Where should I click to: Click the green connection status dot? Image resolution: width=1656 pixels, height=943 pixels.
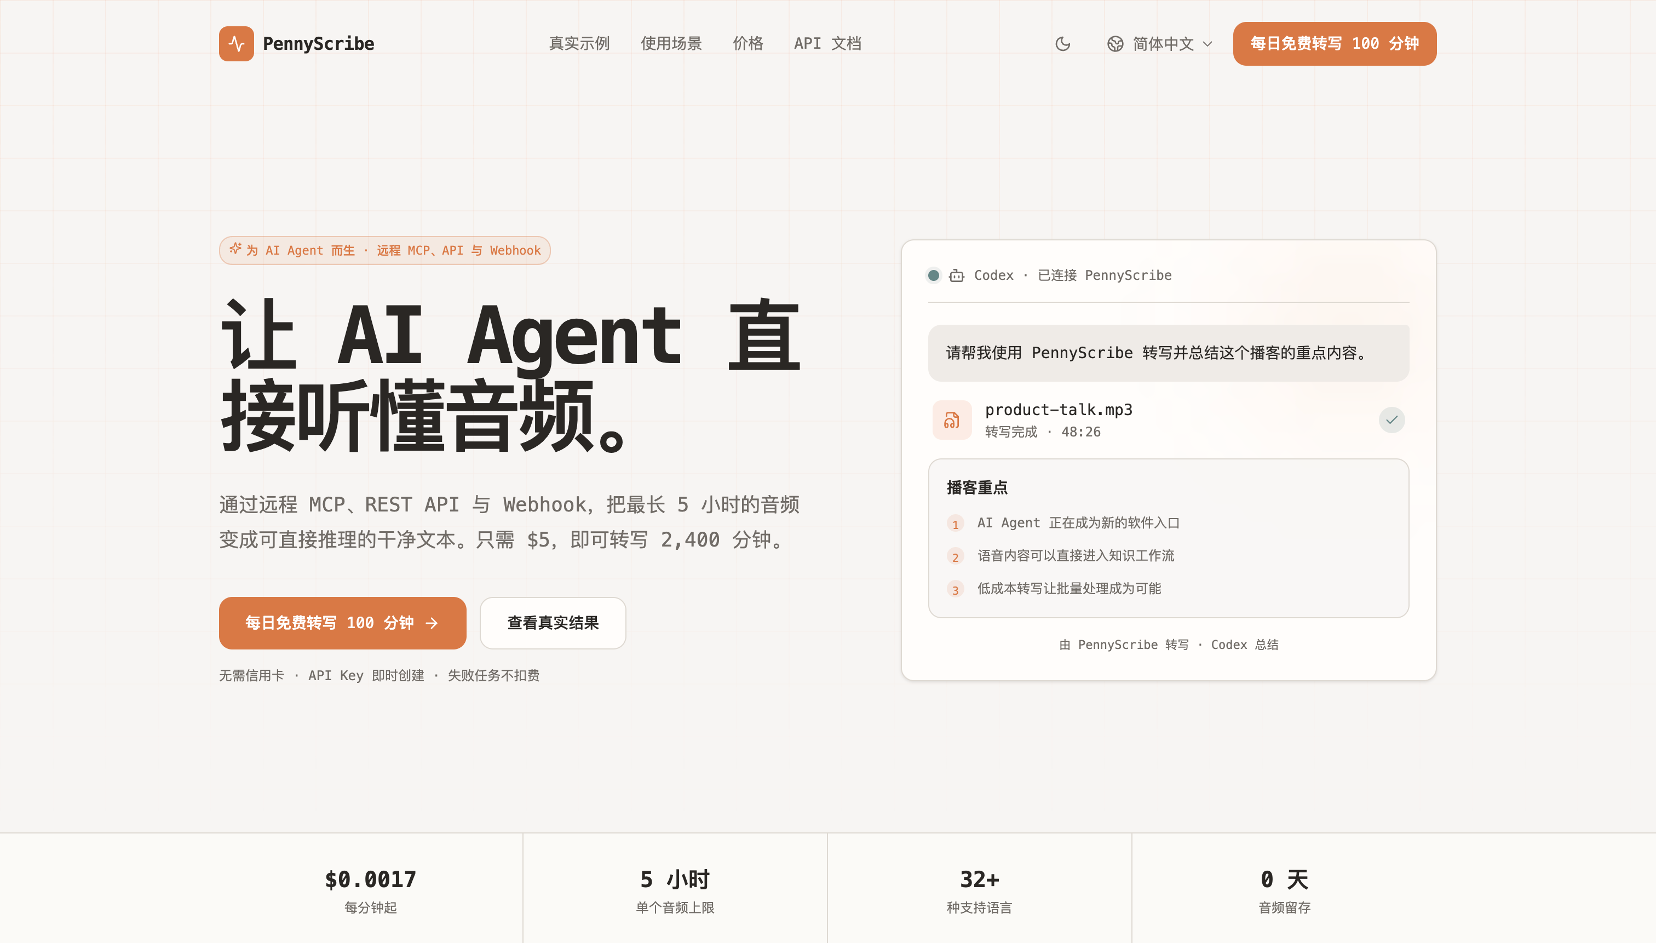(933, 275)
